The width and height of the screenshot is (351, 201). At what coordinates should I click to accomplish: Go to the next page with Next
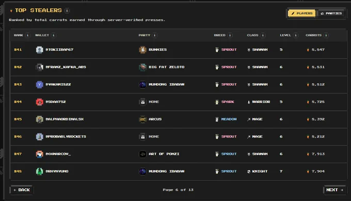pyautogui.click(x=334, y=190)
